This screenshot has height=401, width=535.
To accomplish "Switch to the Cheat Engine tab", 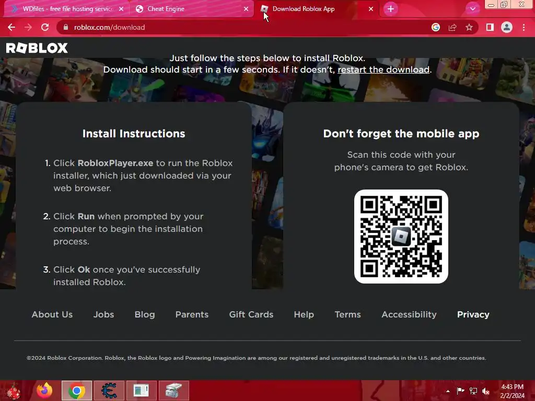I will point(191,9).
